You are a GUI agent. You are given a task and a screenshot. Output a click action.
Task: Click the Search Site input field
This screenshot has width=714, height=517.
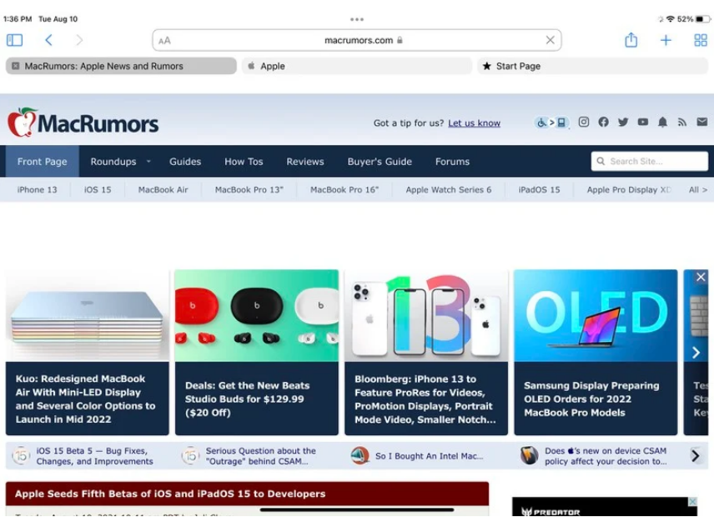(x=649, y=162)
